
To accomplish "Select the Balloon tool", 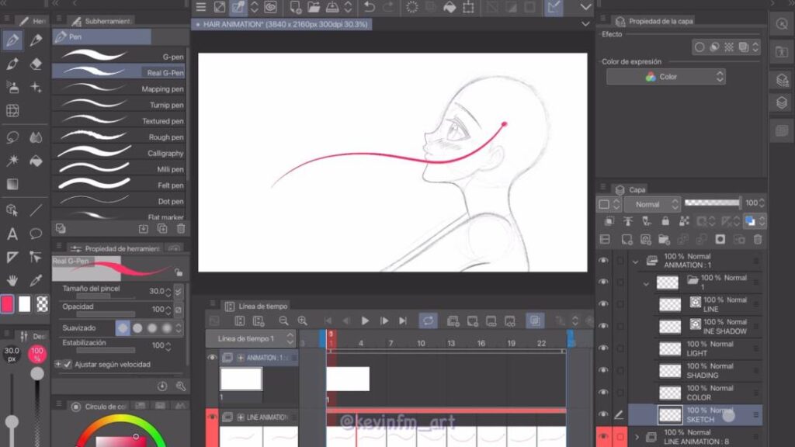I will click(x=36, y=234).
